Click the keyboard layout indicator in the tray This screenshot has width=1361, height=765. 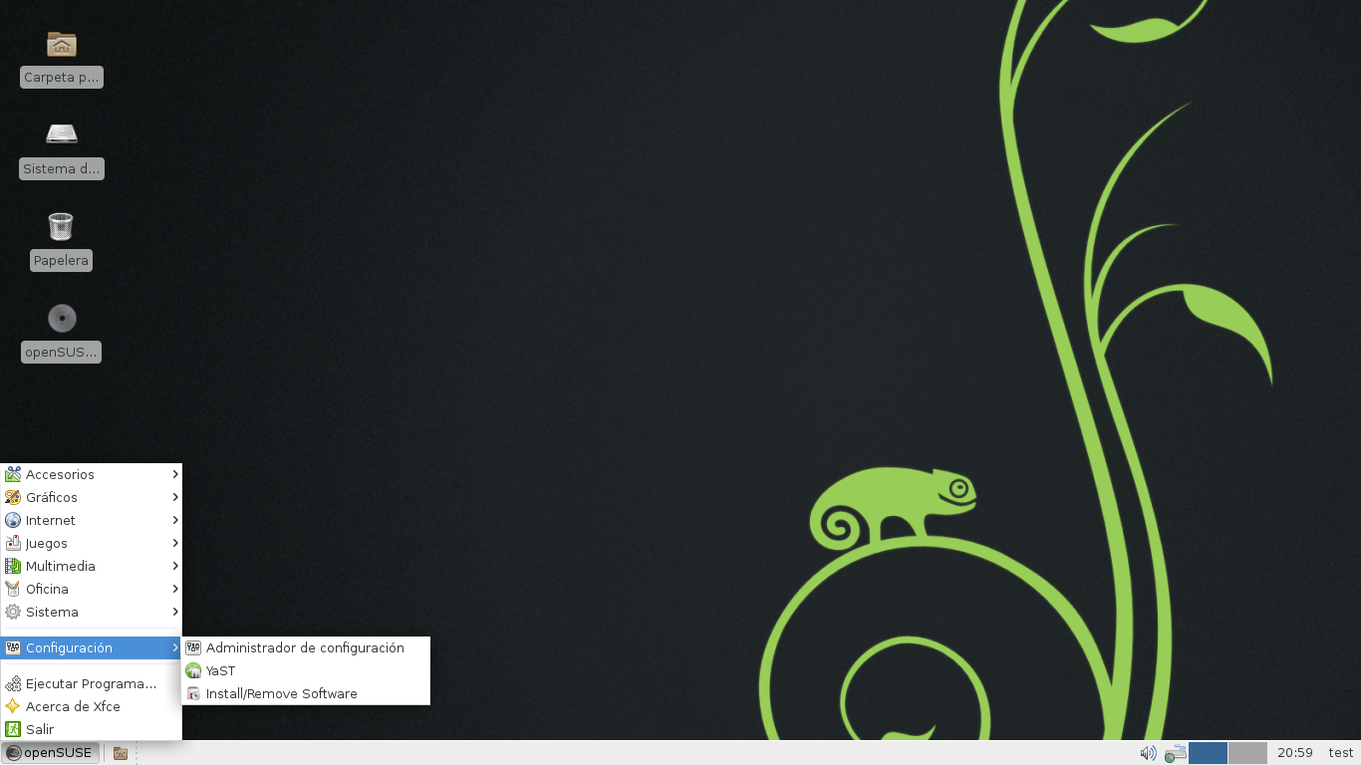tap(1175, 753)
